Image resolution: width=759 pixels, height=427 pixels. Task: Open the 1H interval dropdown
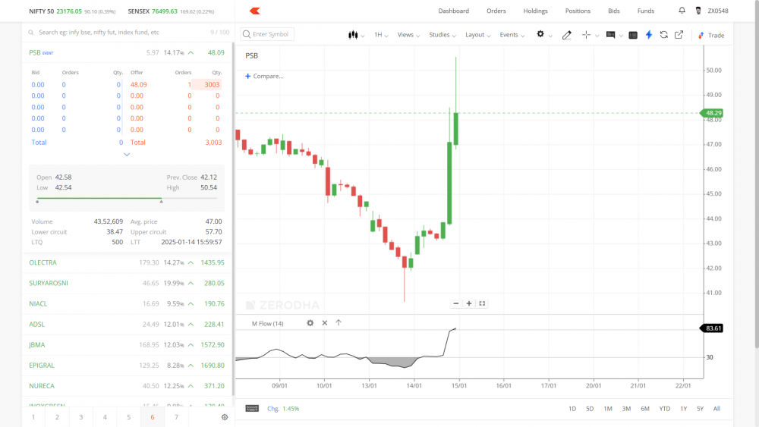click(381, 35)
